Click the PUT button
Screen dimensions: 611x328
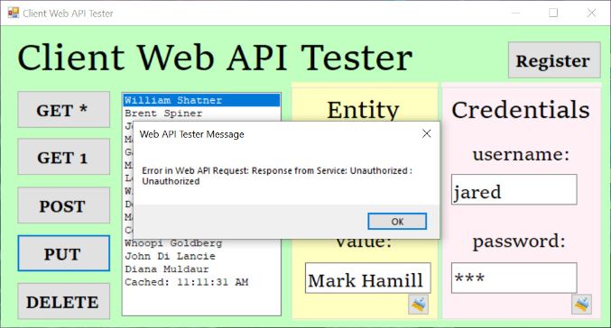tap(63, 253)
